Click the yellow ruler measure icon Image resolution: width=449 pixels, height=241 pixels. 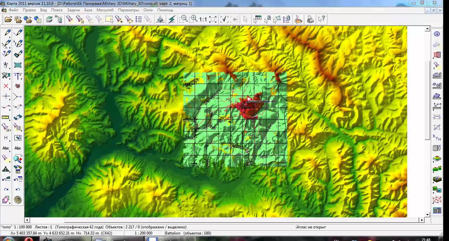(x=6, y=117)
